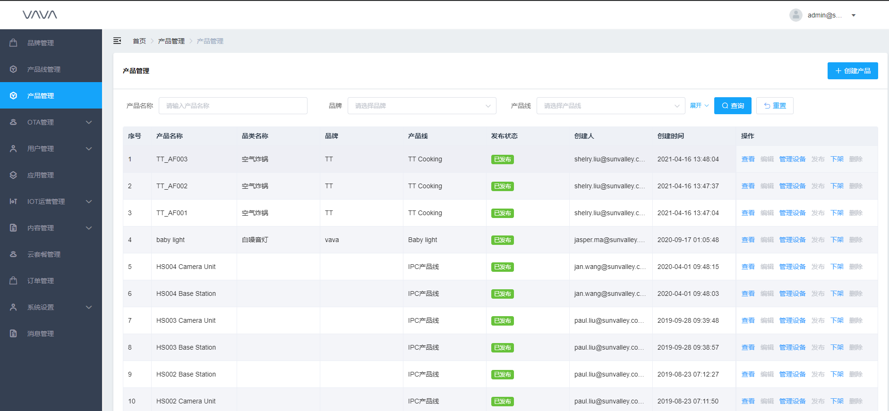The image size is (889, 411).
Task: Click 查看 for HS003 Camera Unit row
Action: (x=748, y=320)
